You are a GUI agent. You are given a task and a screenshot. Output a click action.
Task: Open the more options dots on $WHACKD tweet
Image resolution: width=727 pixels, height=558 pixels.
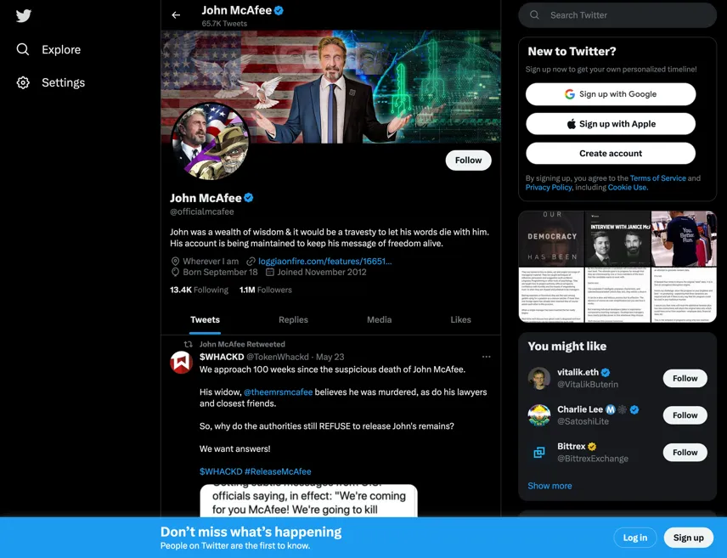pos(486,357)
